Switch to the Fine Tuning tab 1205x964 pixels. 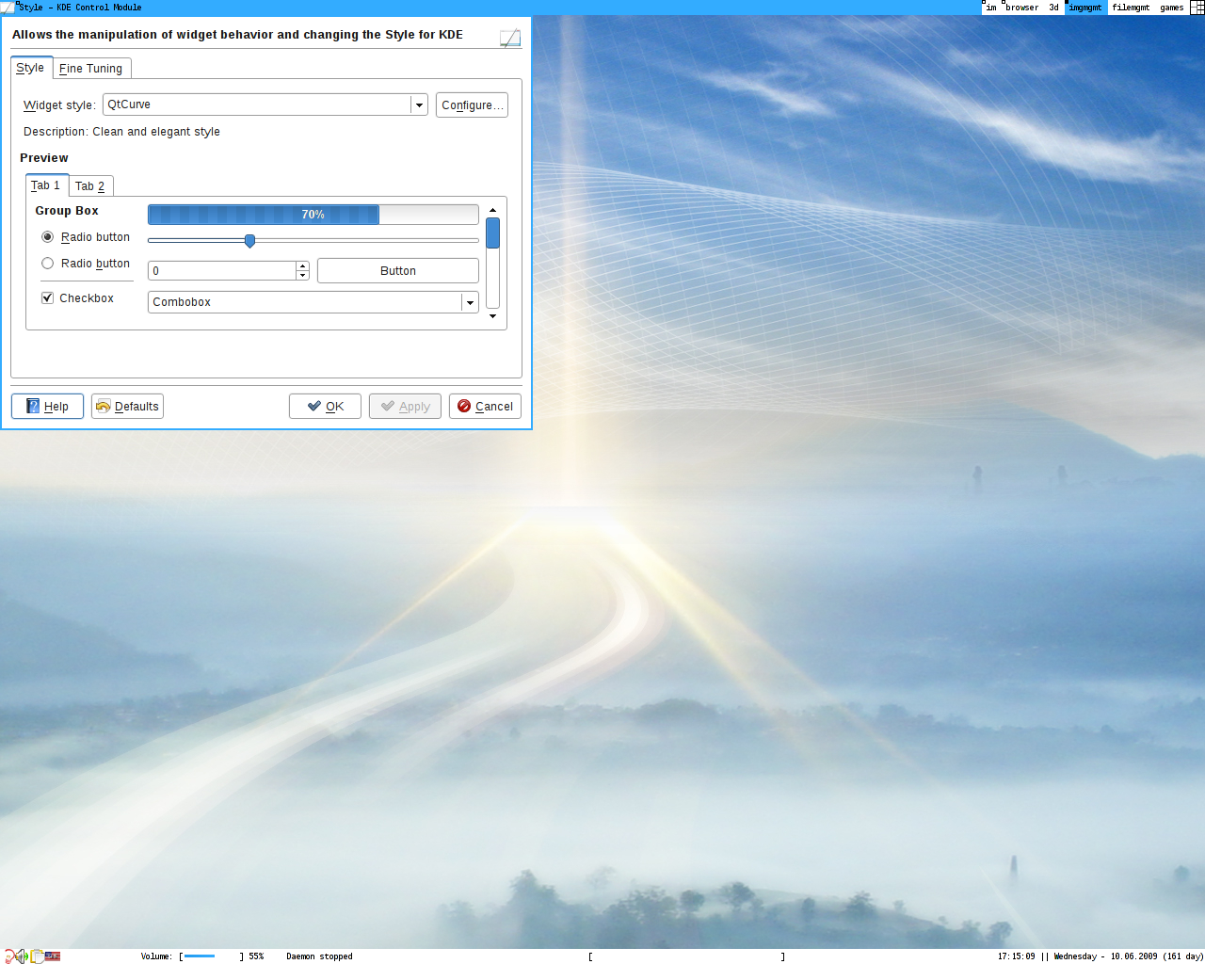point(91,69)
